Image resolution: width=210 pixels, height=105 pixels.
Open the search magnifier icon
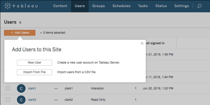[199, 6]
